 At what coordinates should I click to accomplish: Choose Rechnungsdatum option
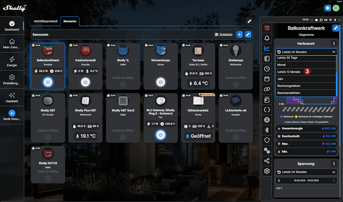[306, 86]
